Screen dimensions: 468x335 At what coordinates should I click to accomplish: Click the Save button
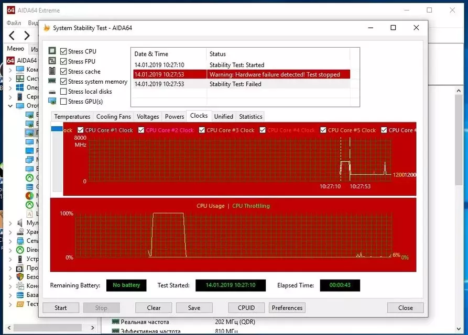(194, 308)
